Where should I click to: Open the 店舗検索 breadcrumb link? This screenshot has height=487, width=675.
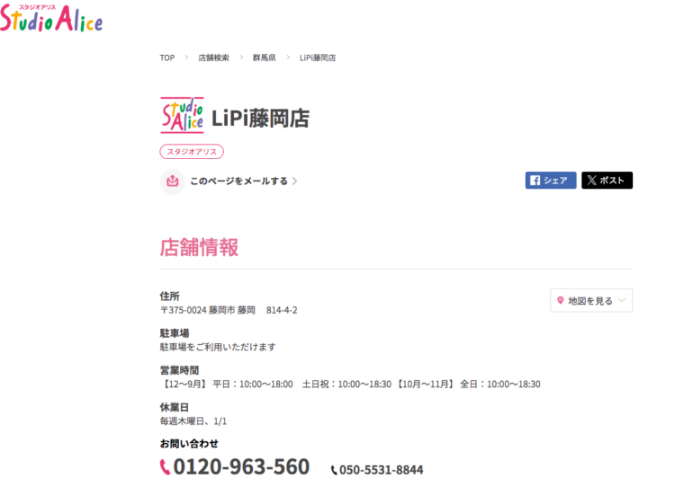213,58
